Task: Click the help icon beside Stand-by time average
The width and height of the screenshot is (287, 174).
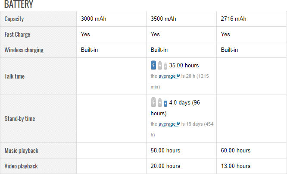Action: tap(178, 124)
